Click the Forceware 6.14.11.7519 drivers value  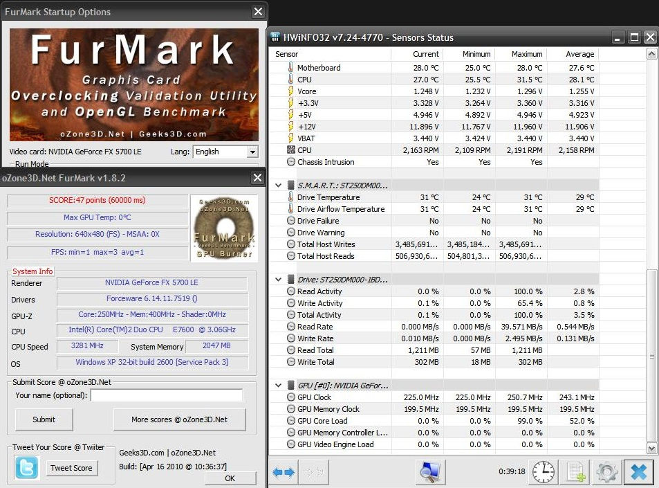pyautogui.click(x=151, y=299)
